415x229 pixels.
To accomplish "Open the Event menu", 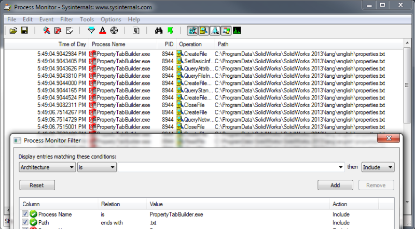I will pos(46,19).
